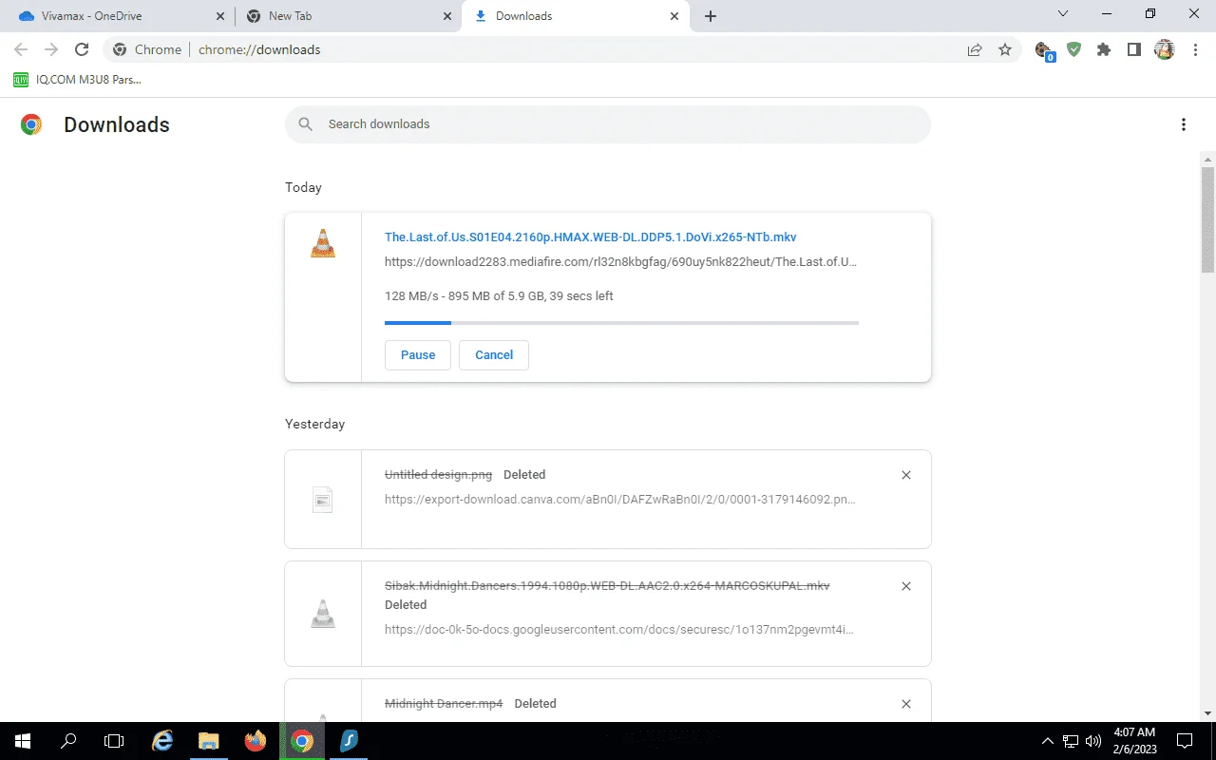Select the Downloads browser tab

(575, 16)
